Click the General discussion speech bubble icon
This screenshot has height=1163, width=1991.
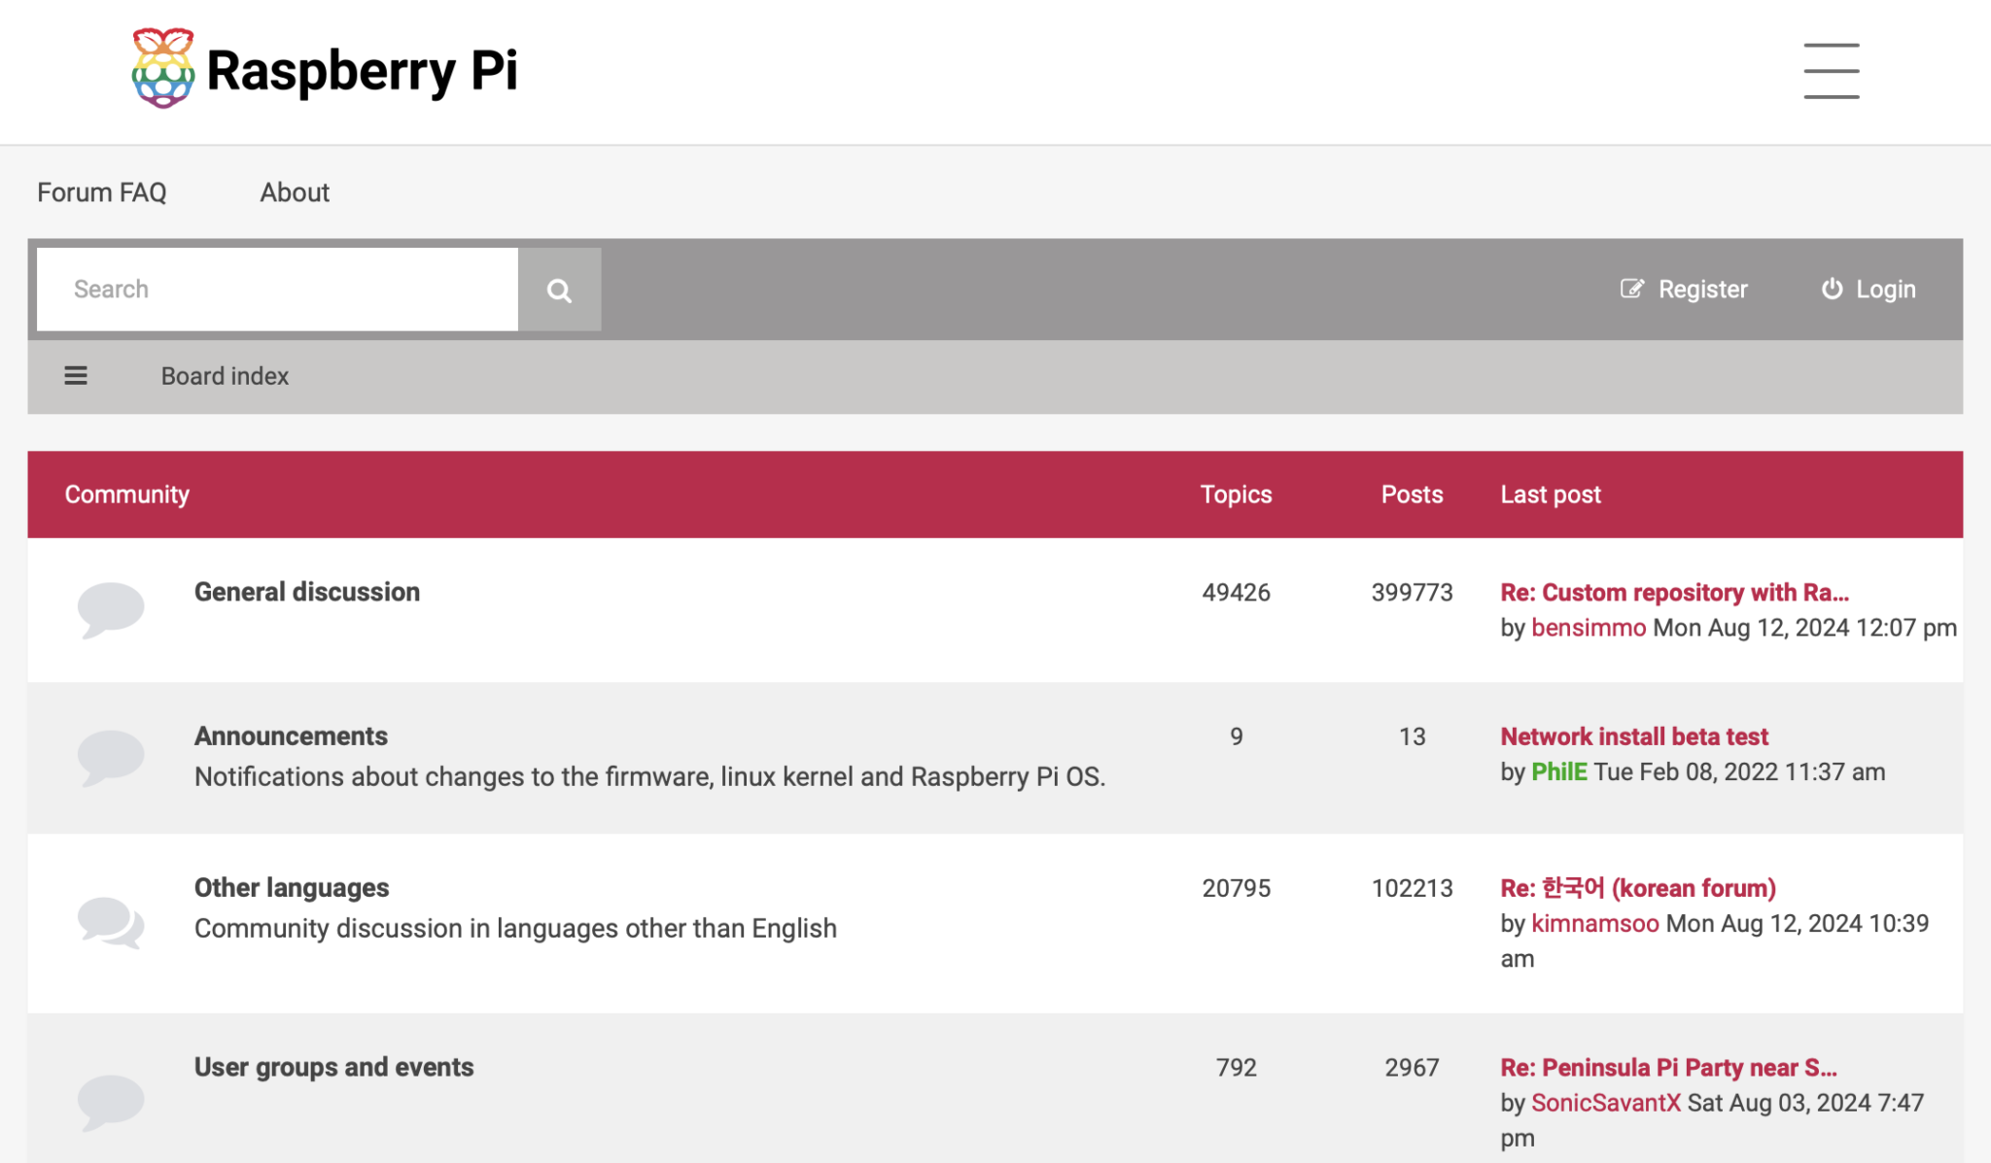coord(111,609)
